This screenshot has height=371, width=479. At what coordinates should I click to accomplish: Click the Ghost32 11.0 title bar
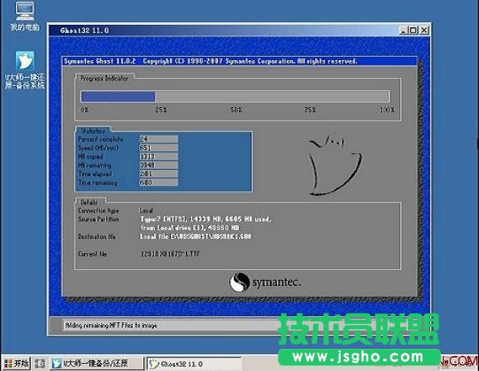pyautogui.click(x=225, y=30)
